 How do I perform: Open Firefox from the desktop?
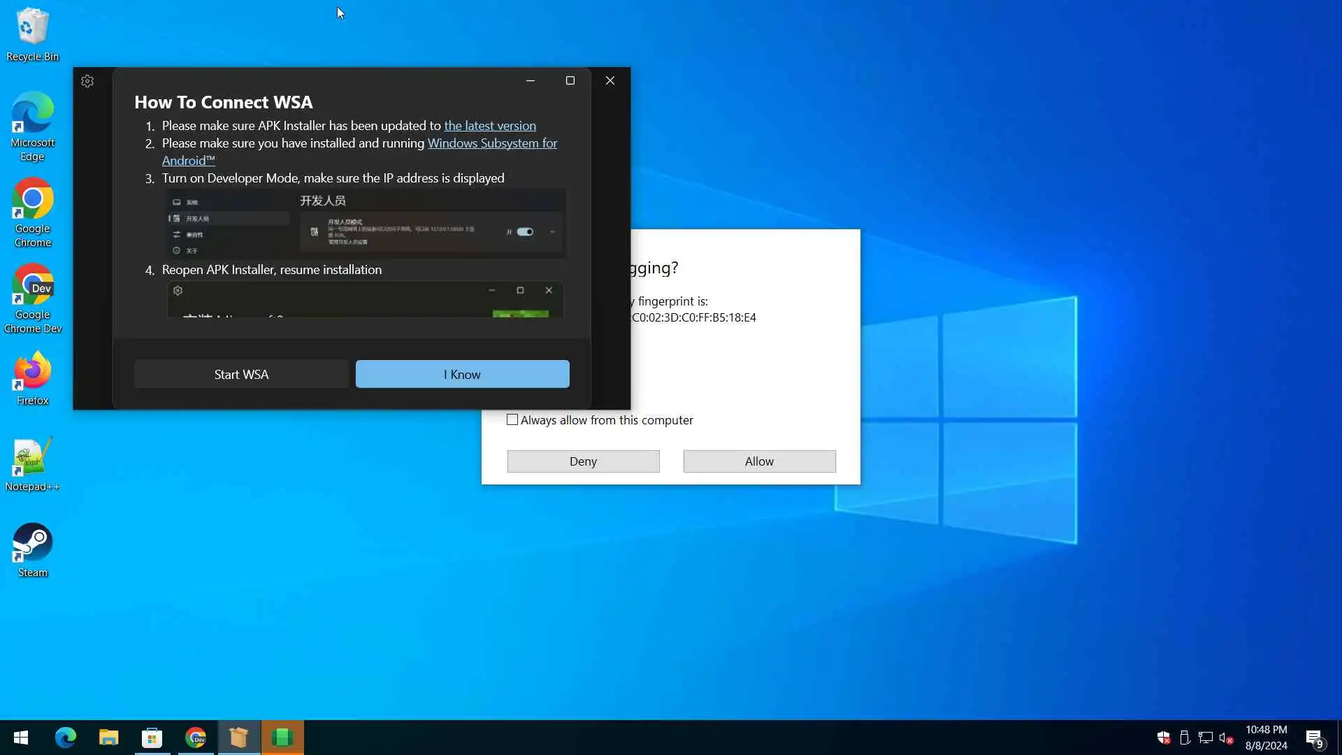[x=32, y=377]
